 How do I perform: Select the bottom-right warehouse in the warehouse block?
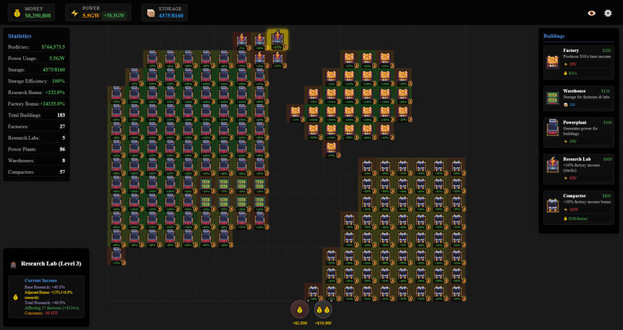pyautogui.click(x=259, y=203)
